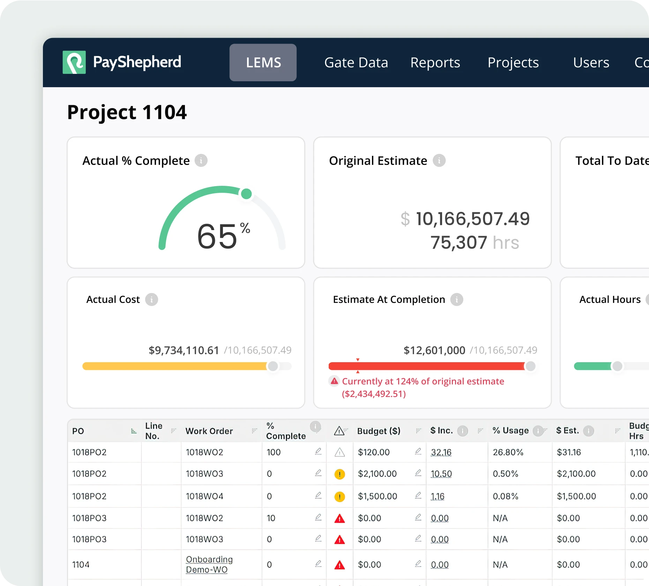
Task: Click yellow warning icon in 1018WO4 row
Action: coord(340,496)
